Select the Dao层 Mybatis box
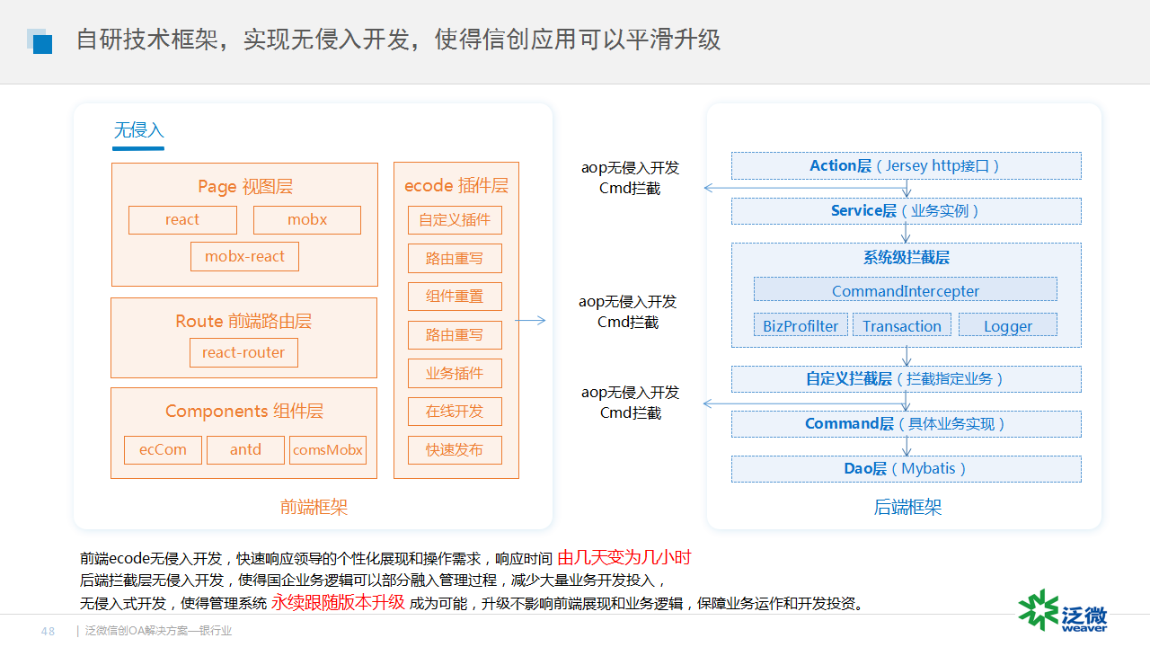This screenshot has width=1150, height=647. pos(906,469)
